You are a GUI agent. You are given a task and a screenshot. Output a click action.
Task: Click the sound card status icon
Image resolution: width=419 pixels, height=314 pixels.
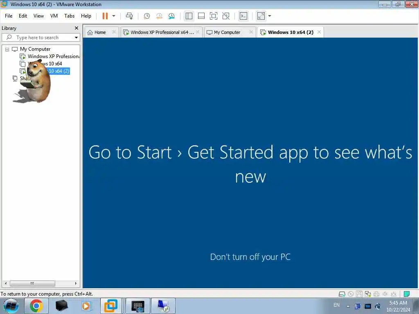385,294
